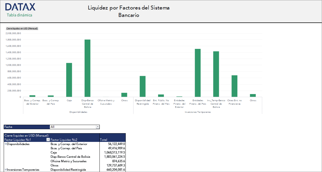Screen dimensions: 322x172
Task: Open the Fecha filter dropdown
Action: tap(97, 127)
